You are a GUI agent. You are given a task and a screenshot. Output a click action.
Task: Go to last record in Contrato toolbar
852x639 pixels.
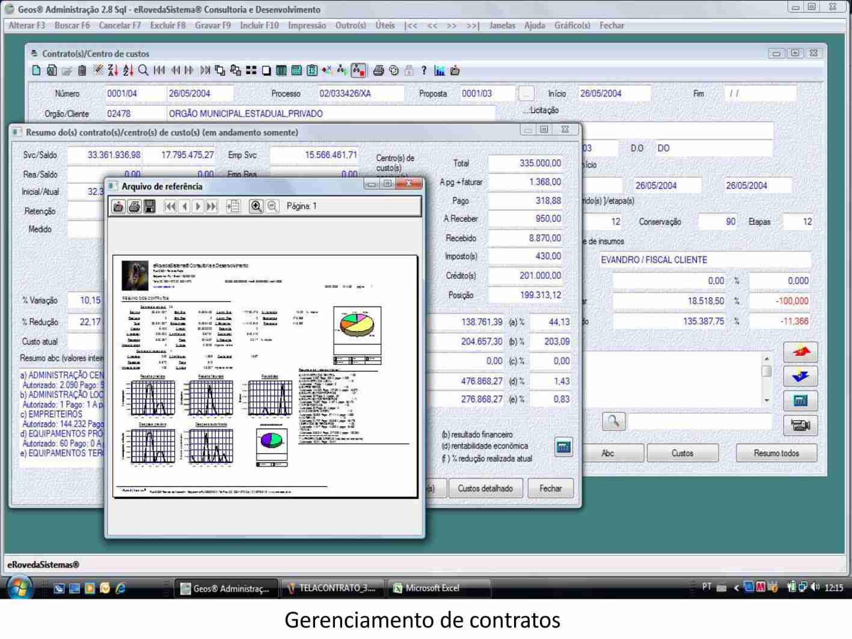pyautogui.click(x=205, y=70)
